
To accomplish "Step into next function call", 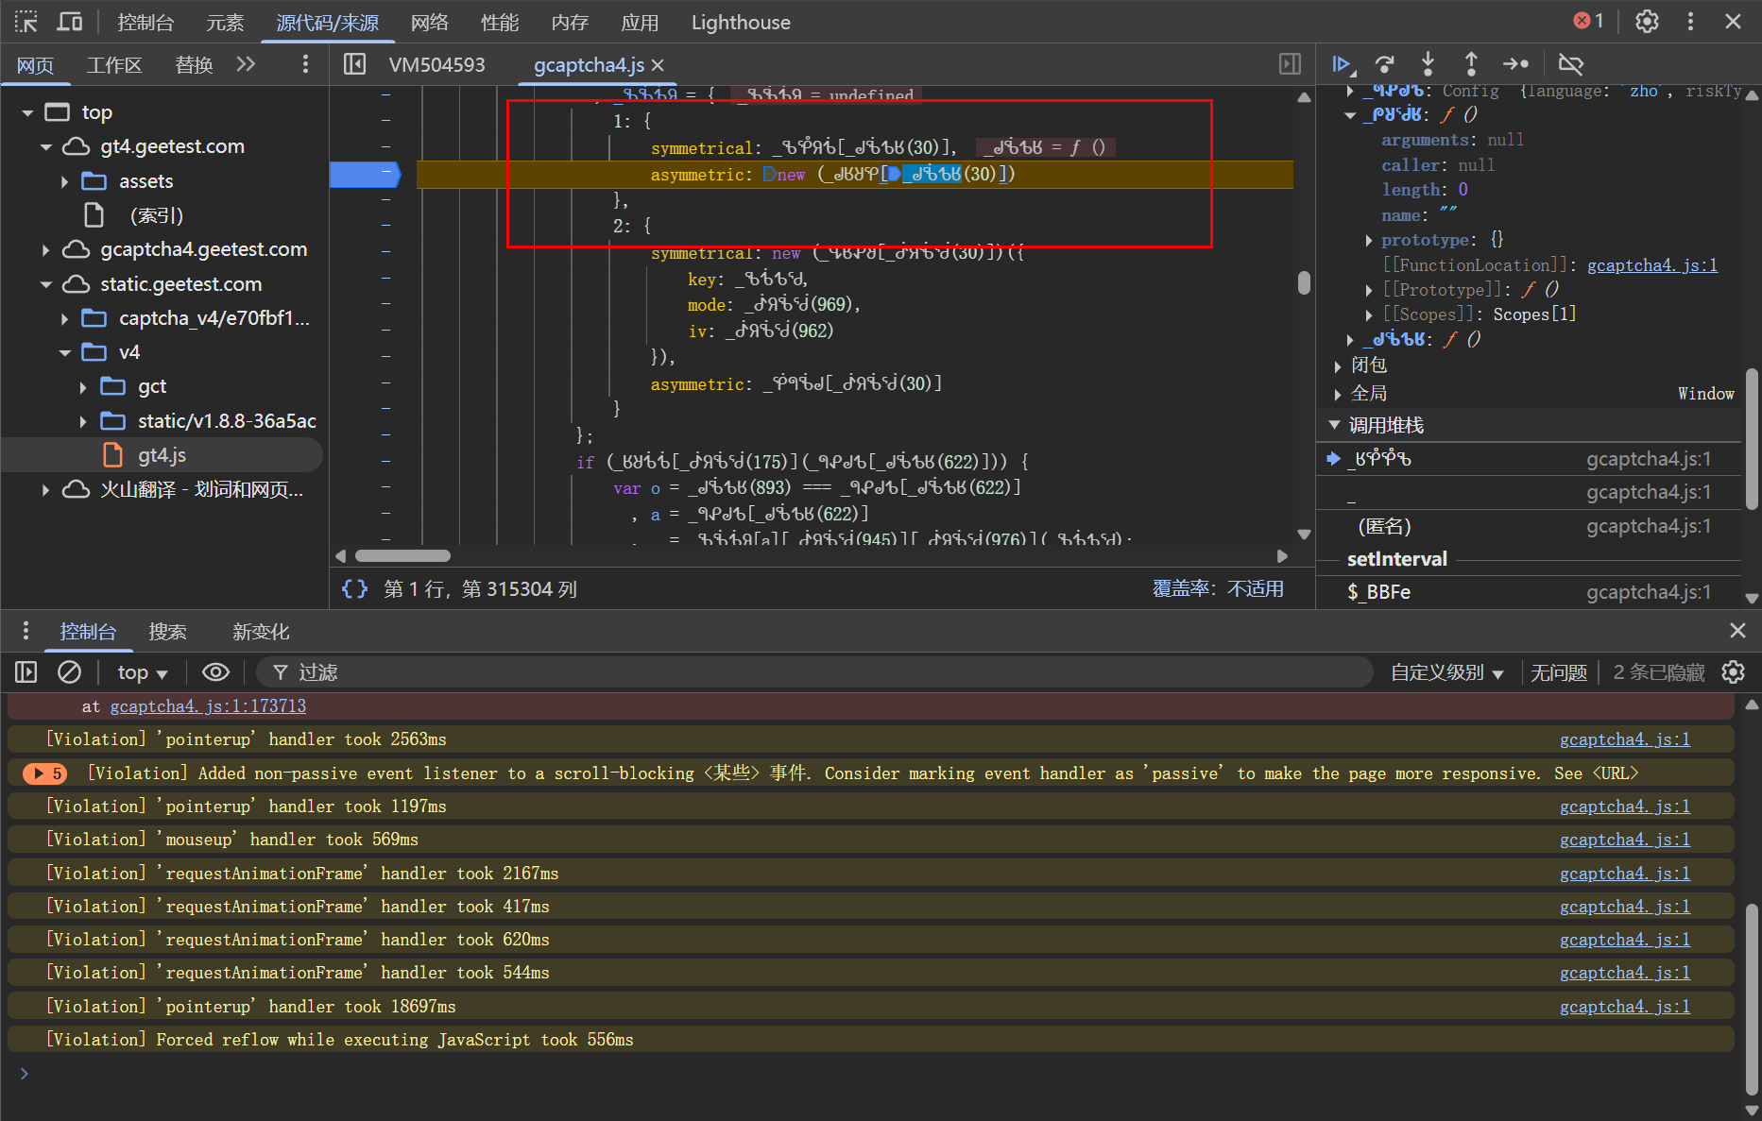I will [x=1428, y=64].
